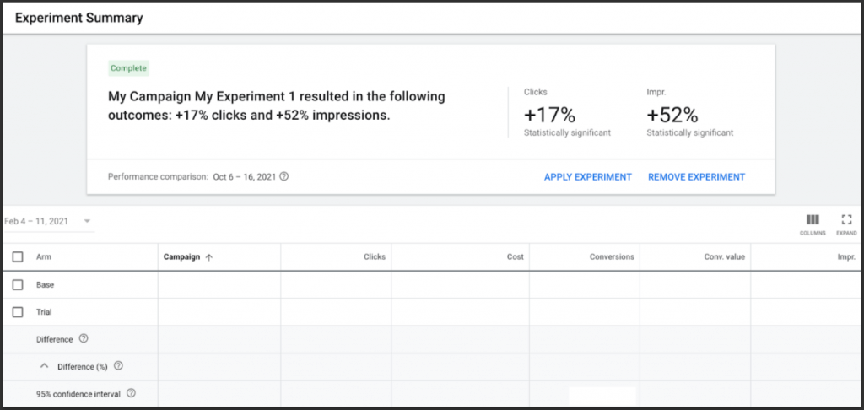Viewport: 864px width, 410px height.
Task: Click the Campaign sort arrow icon
Action: pos(209,257)
